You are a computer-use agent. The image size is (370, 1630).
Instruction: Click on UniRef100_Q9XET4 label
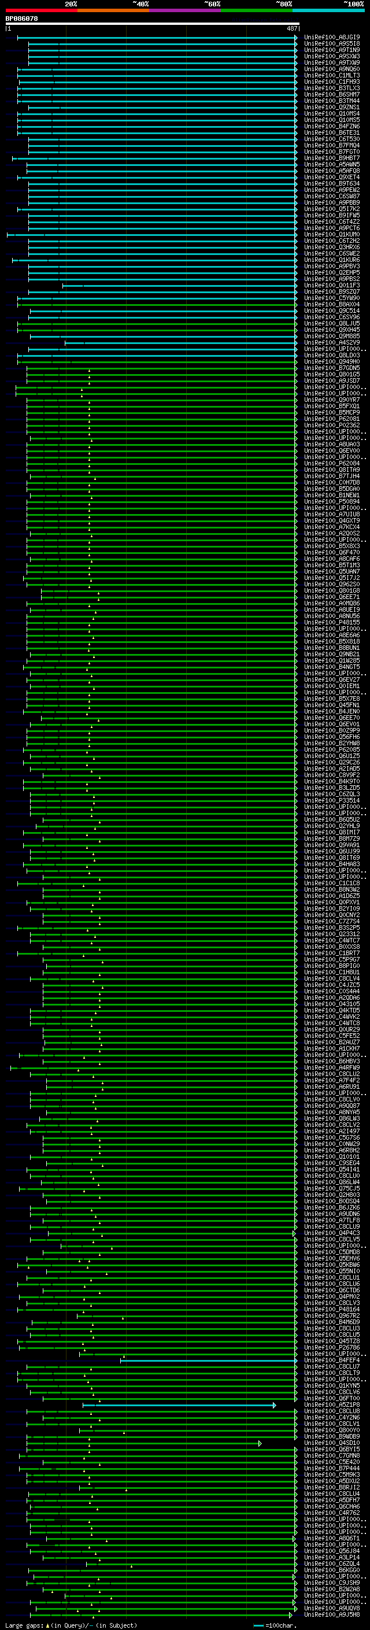332,177
